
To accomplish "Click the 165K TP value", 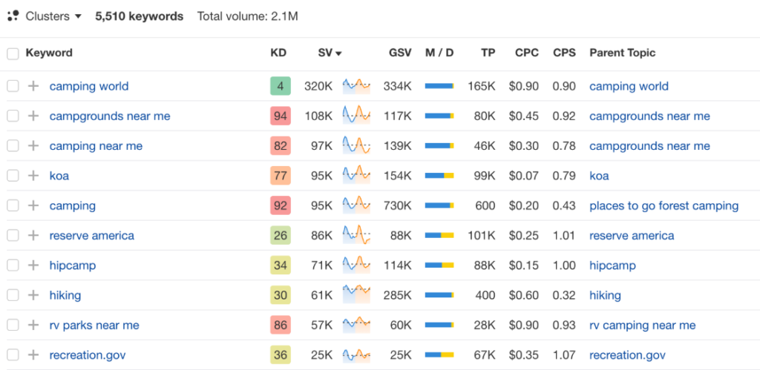I will click(481, 86).
